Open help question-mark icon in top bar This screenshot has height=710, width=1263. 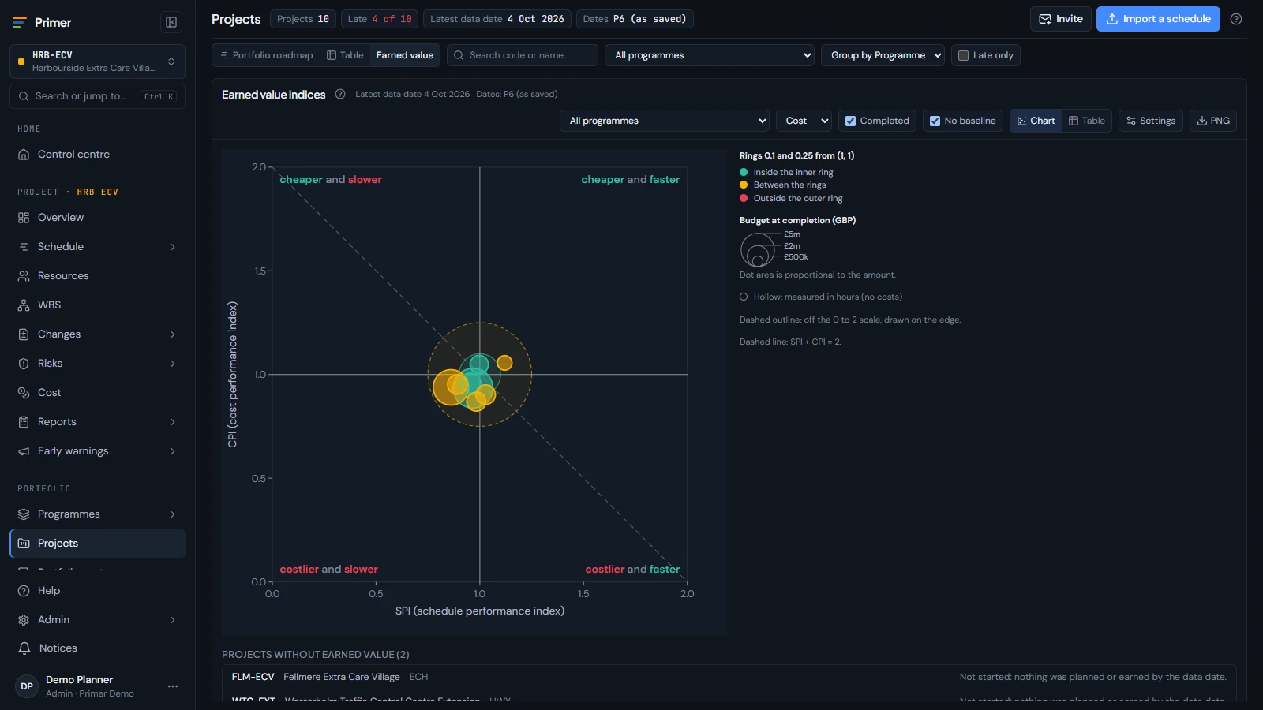1236,19
